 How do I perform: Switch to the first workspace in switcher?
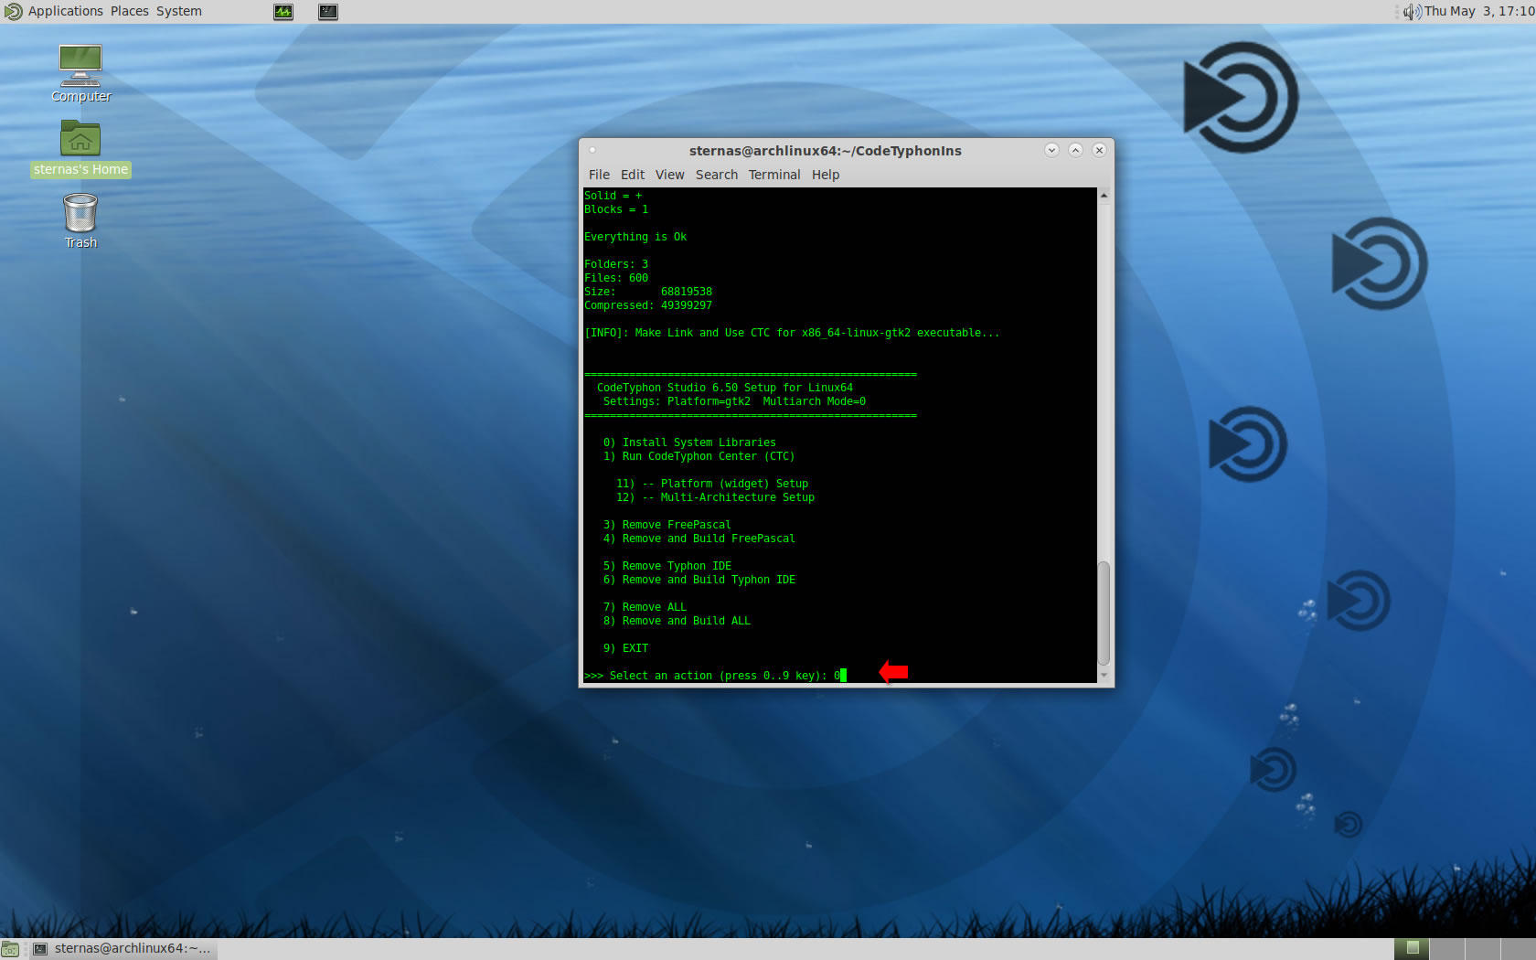[x=1412, y=949]
